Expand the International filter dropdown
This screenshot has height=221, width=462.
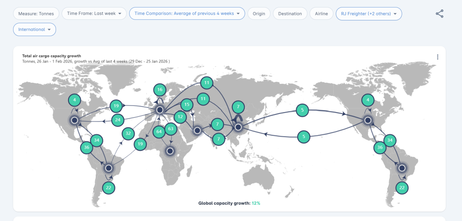tap(35, 30)
